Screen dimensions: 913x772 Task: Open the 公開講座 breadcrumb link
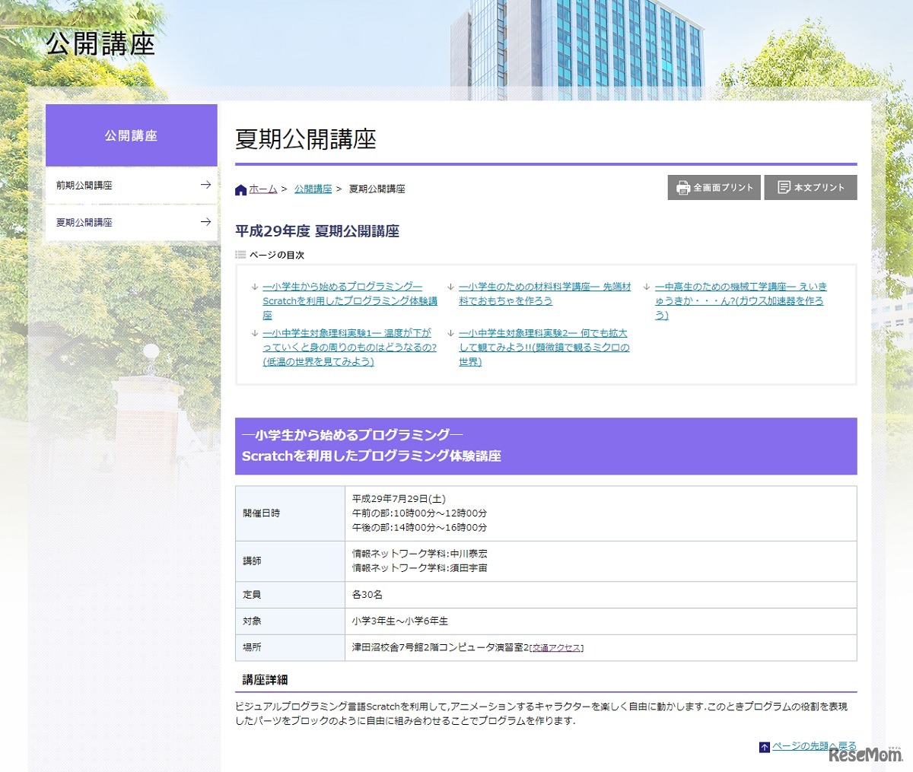[313, 189]
